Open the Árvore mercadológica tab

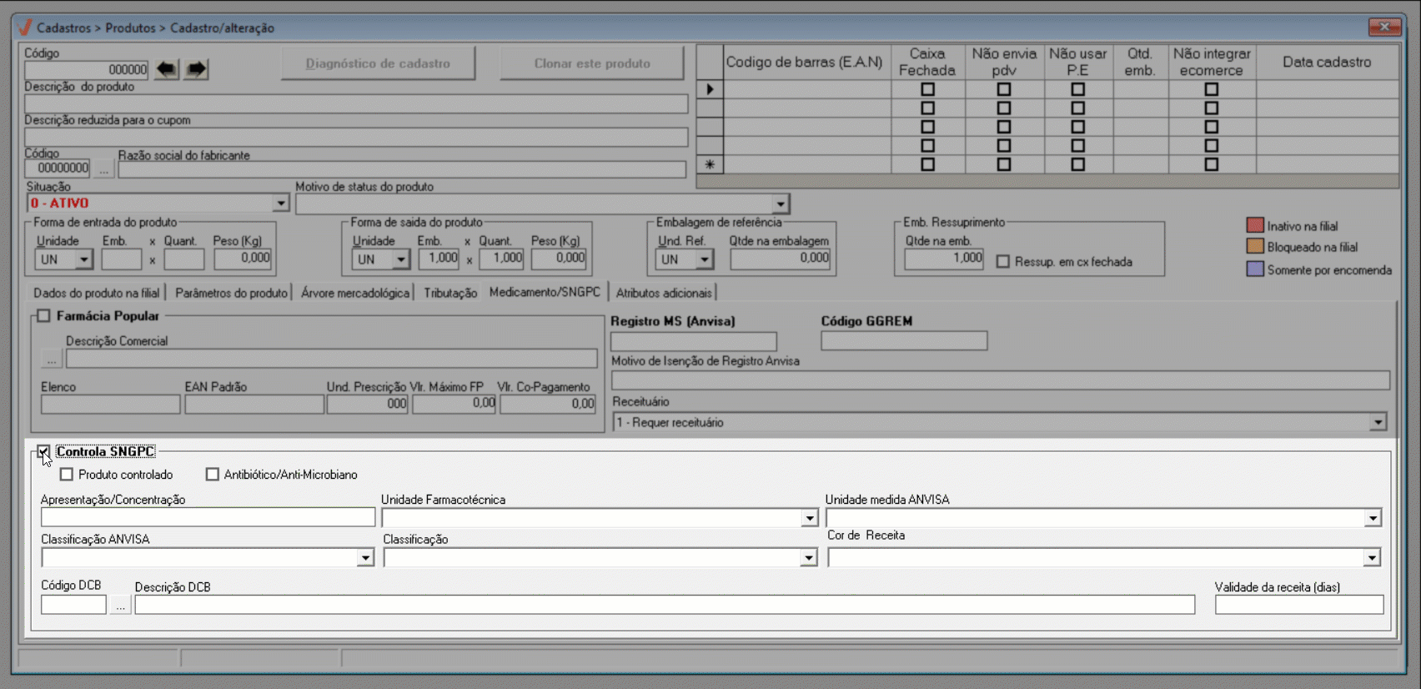(x=354, y=293)
